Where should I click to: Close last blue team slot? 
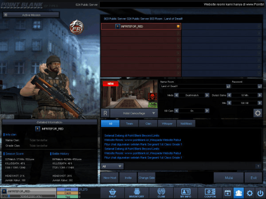click(259, 73)
